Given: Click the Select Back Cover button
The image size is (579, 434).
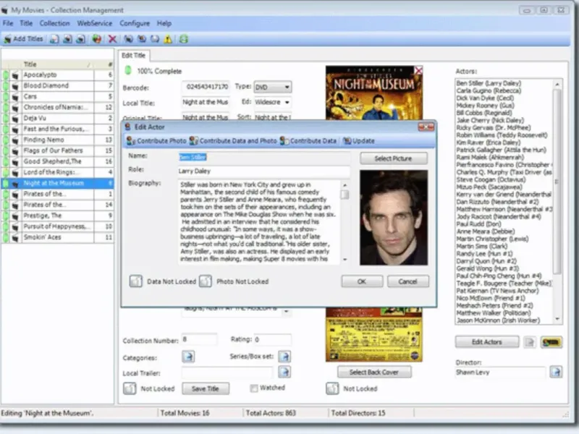Looking at the screenshot, I should coord(374,372).
